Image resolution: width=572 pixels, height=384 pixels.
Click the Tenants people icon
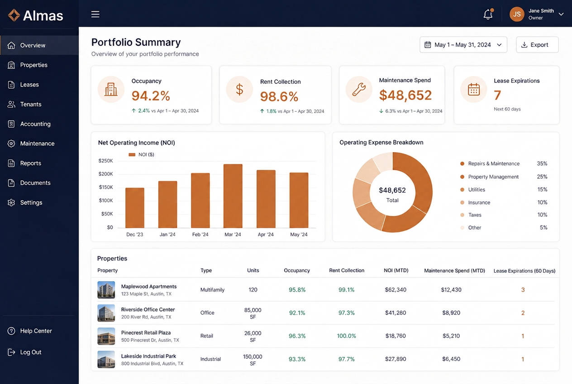tap(11, 104)
